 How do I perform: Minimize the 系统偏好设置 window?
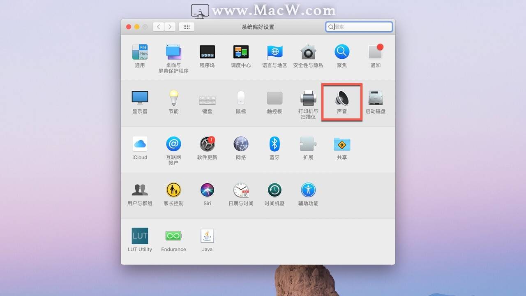137,27
